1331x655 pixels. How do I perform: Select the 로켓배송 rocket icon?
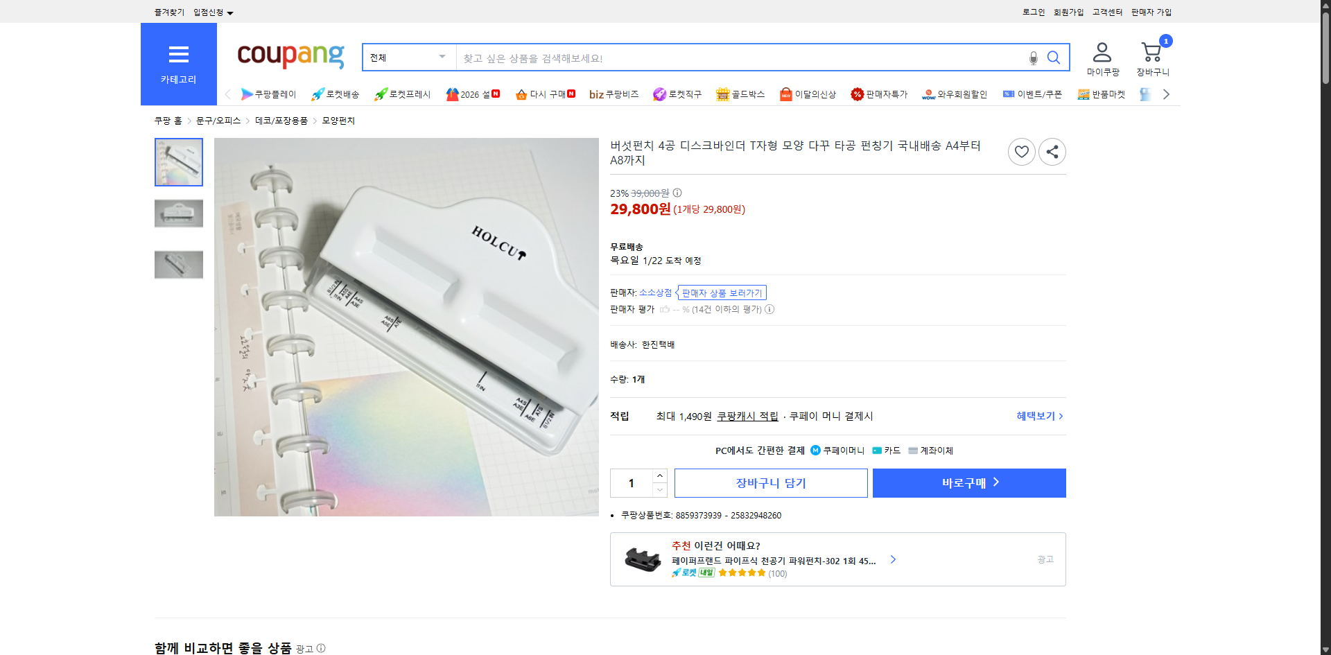(317, 94)
